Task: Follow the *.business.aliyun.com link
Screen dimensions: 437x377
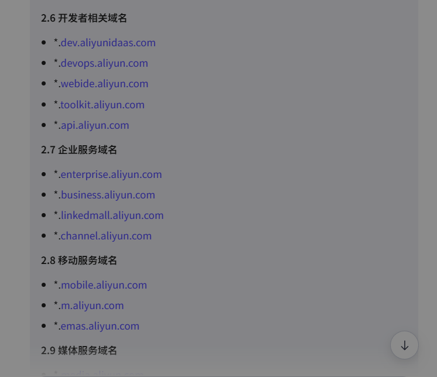Action: (107, 195)
